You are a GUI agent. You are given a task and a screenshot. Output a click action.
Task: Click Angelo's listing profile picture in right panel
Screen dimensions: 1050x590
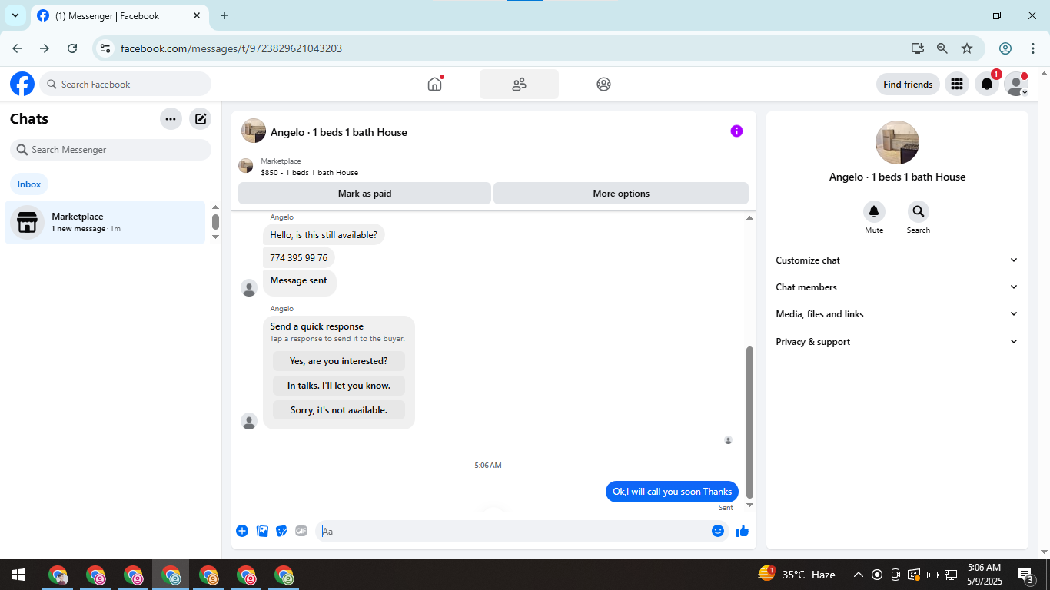[897, 143]
